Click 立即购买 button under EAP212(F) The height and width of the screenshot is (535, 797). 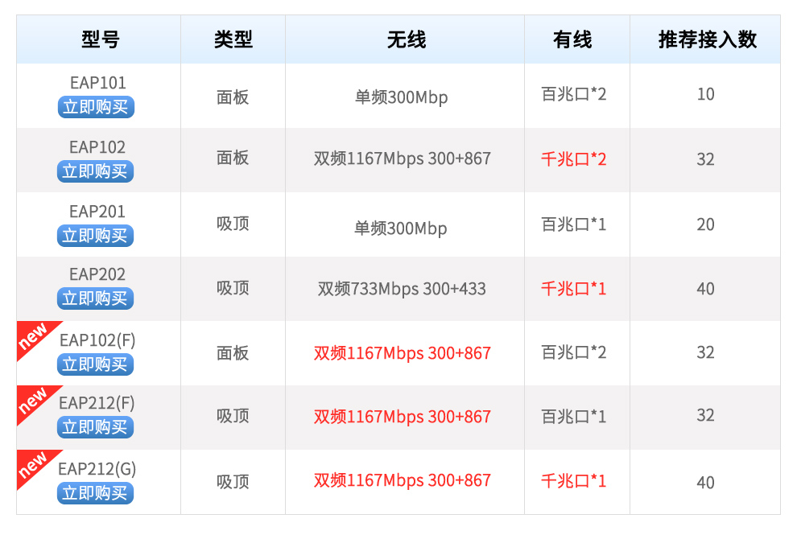click(x=96, y=427)
